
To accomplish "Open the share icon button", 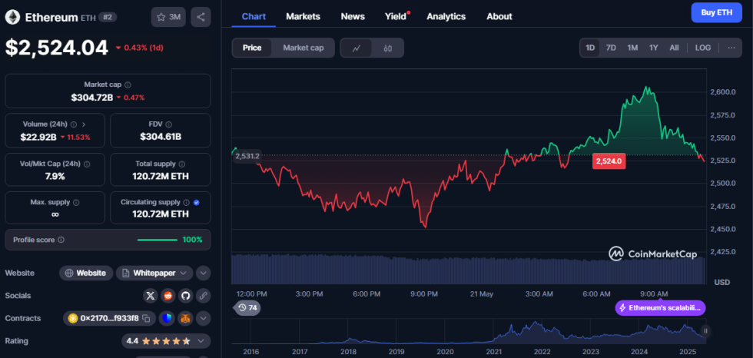I will click(201, 17).
